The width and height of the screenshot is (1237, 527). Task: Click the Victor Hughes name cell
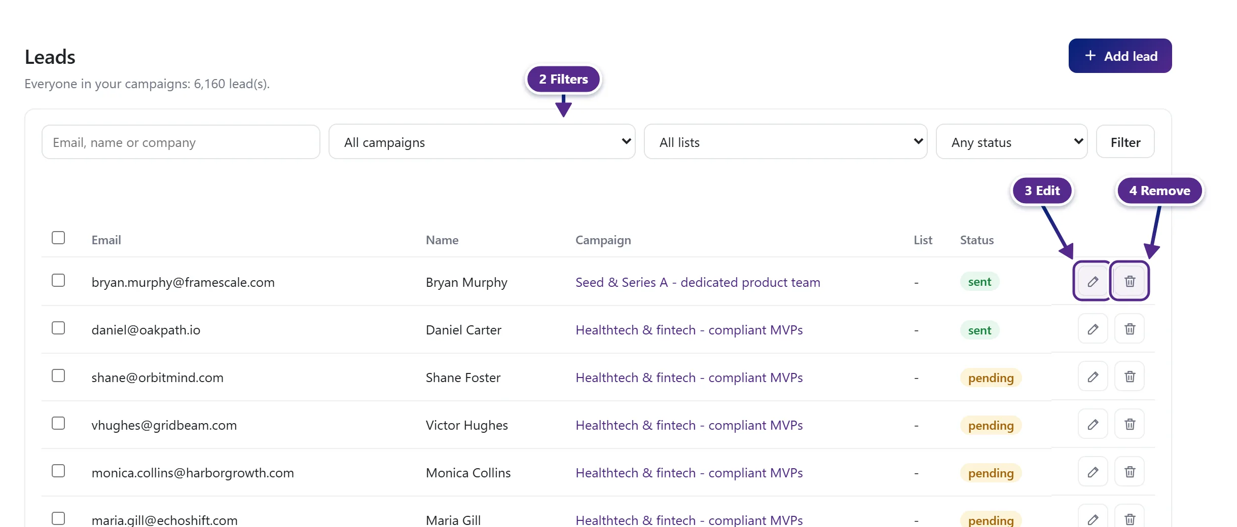click(466, 425)
